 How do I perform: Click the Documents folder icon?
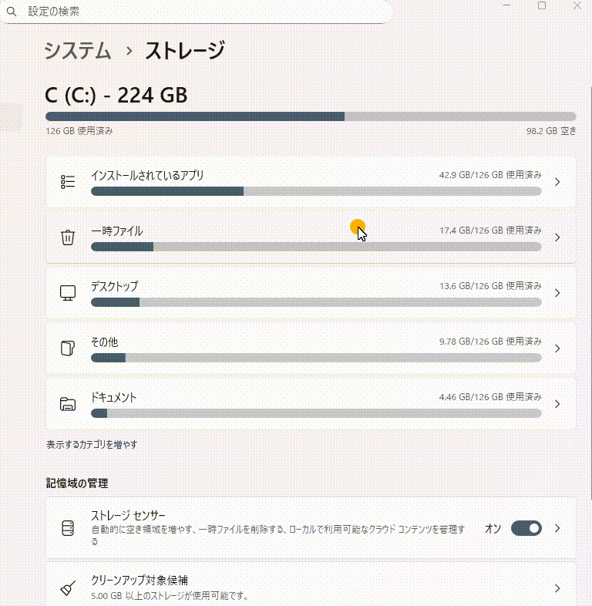68,404
